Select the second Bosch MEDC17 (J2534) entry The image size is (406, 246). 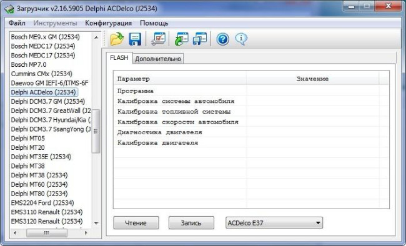click(x=43, y=56)
